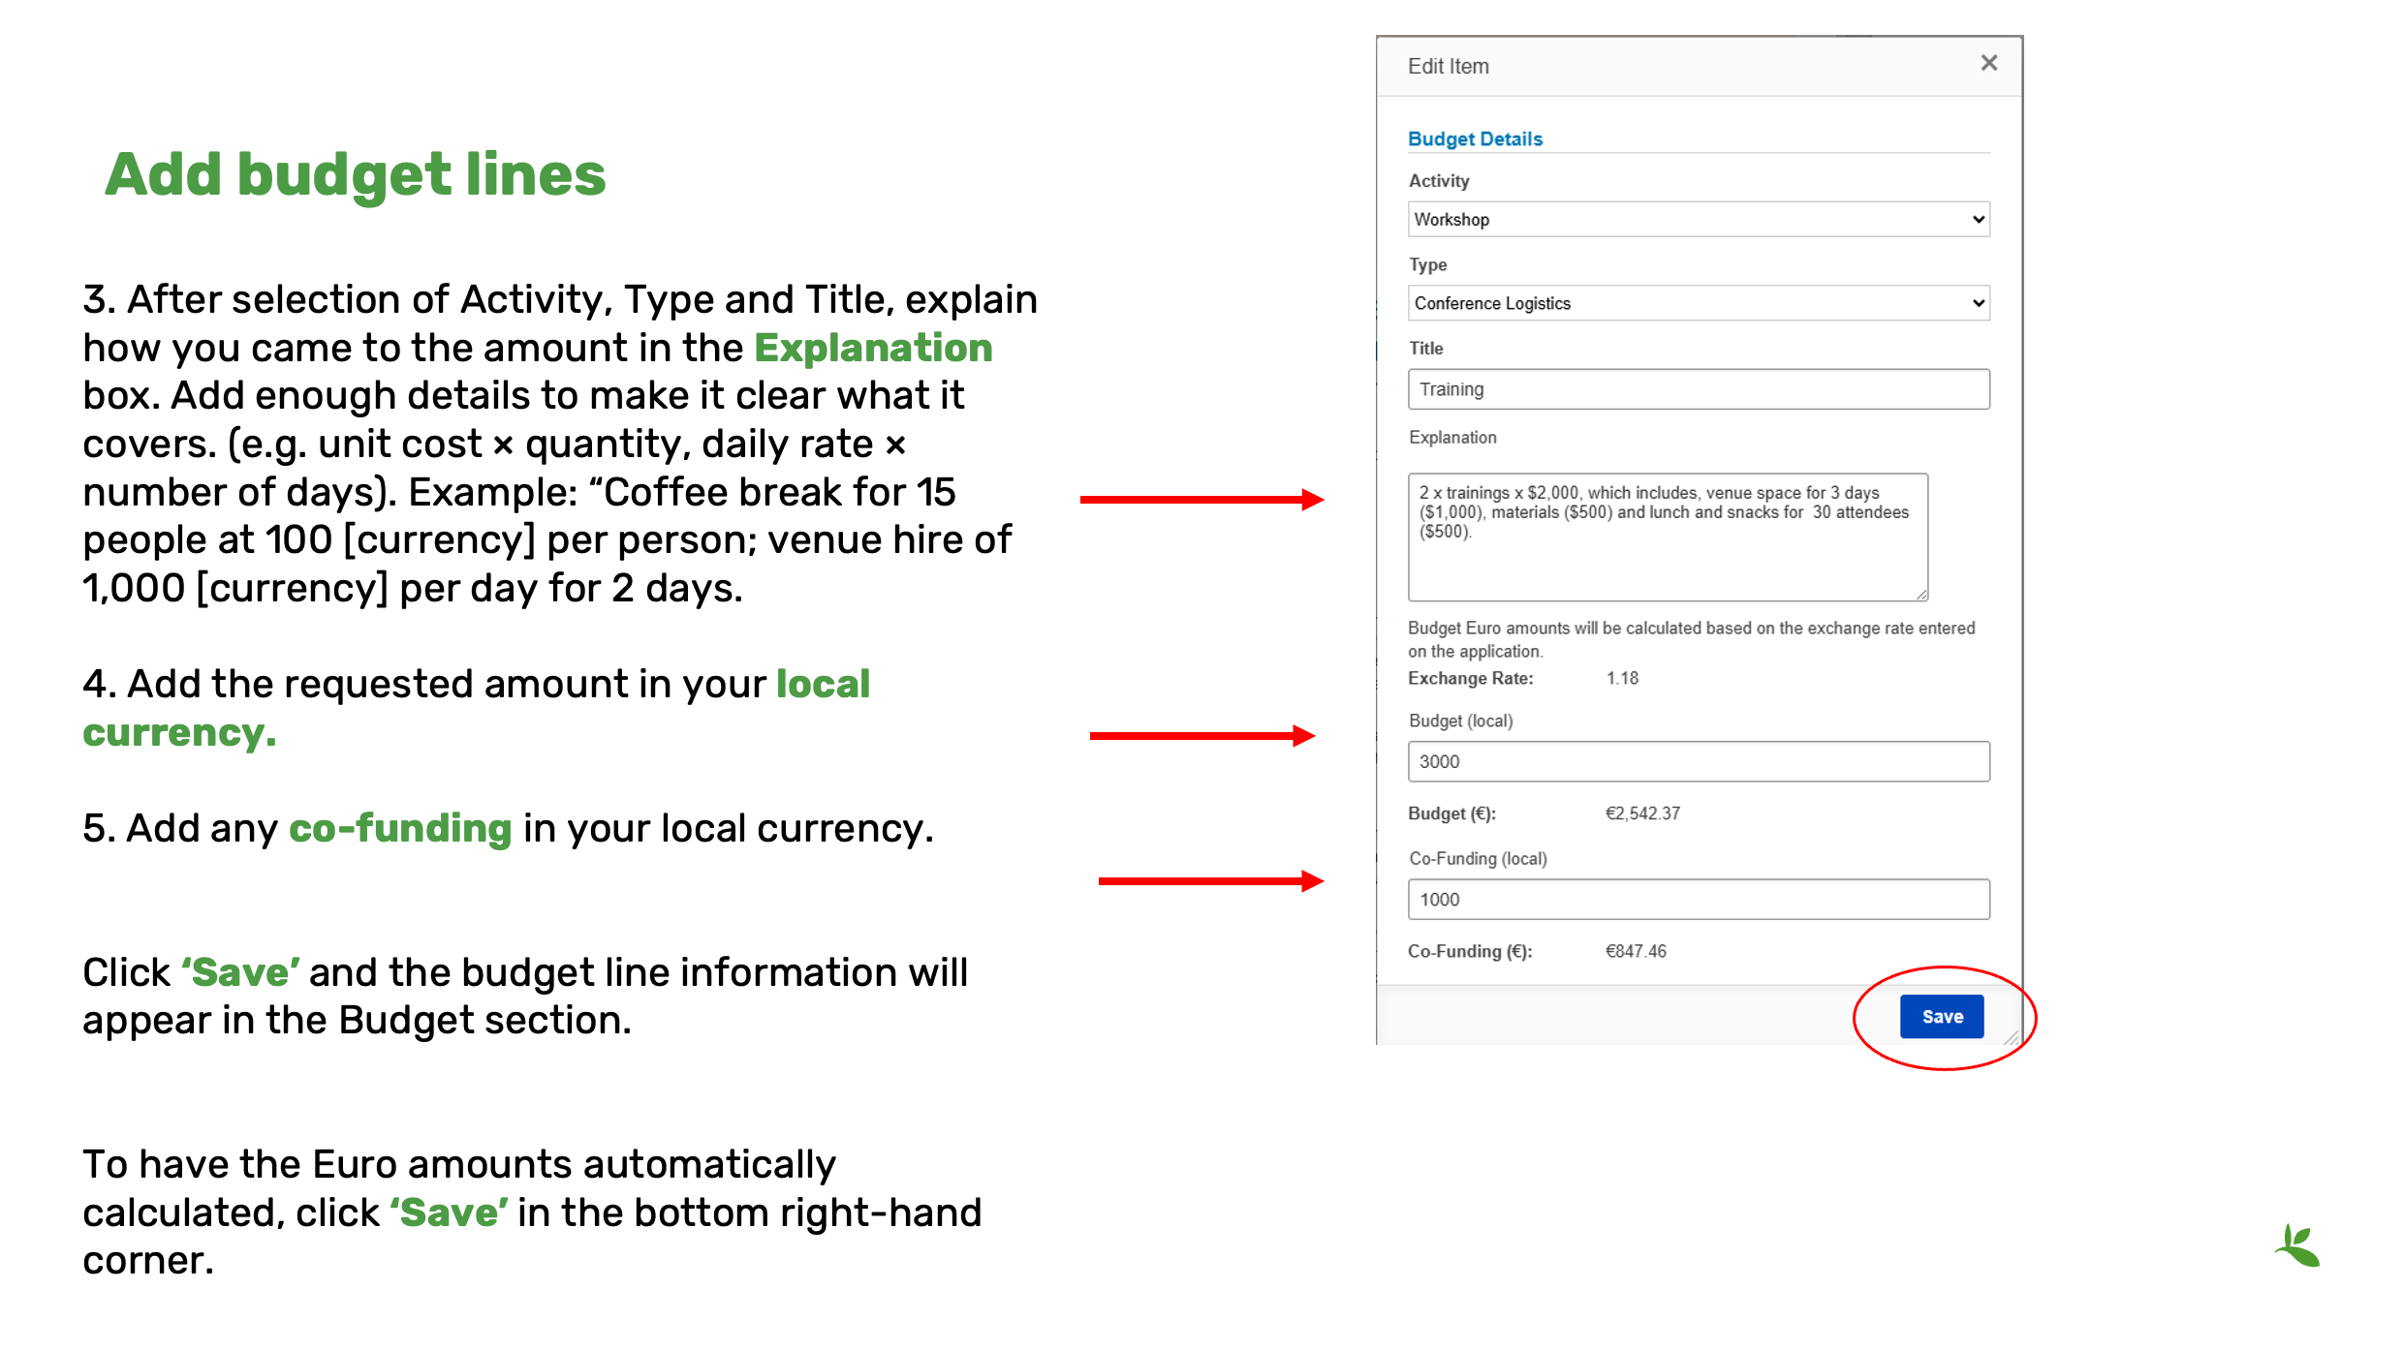Viewport: 2403px width, 1351px height.
Task: Click the Add budget lines heading
Action: click(355, 175)
